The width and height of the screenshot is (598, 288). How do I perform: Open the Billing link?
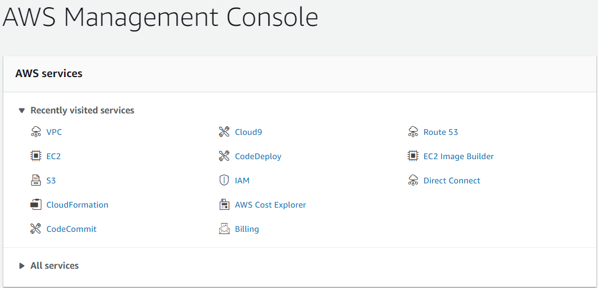(247, 229)
